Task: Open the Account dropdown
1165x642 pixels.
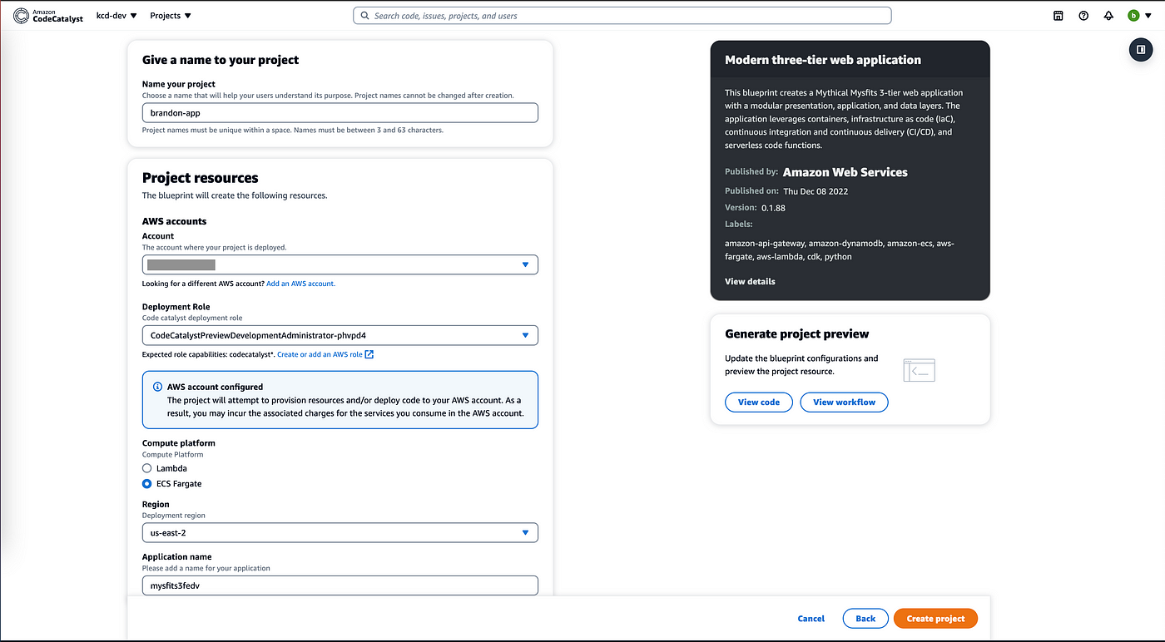Action: pyautogui.click(x=340, y=264)
